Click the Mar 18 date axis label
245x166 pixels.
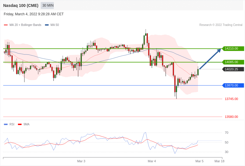[219, 161]
